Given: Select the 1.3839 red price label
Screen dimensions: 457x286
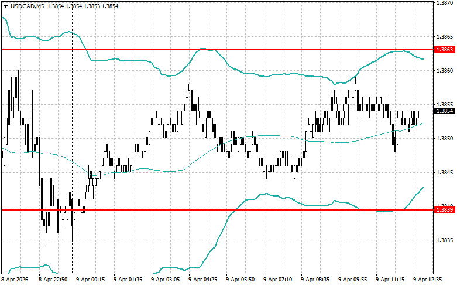Looking at the screenshot, I should pos(445,210).
